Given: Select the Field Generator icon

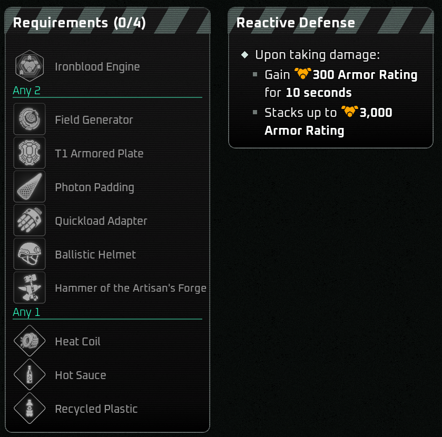Looking at the screenshot, I should 30,120.
